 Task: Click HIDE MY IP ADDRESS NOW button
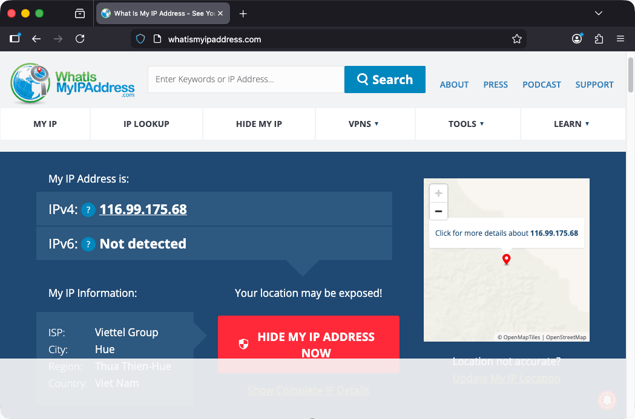coord(309,344)
